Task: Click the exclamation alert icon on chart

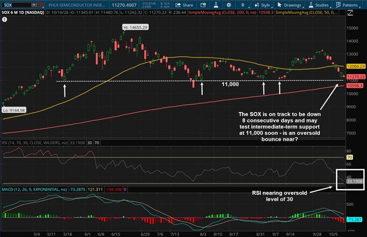Action: [x=4, y=19]
